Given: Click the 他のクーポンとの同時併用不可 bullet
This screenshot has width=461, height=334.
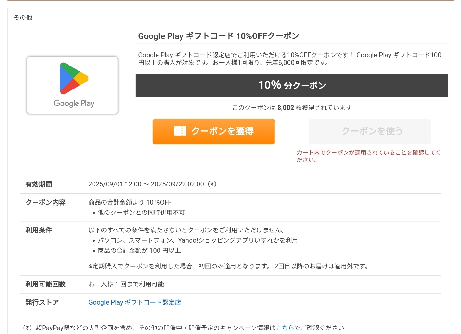Looking at the screenshot, I should tap(141, 213).
